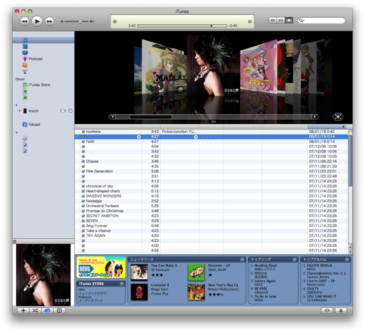
Task: Click the Cover Flow scrollbar thumb
Action: click(x=151, y=117)
